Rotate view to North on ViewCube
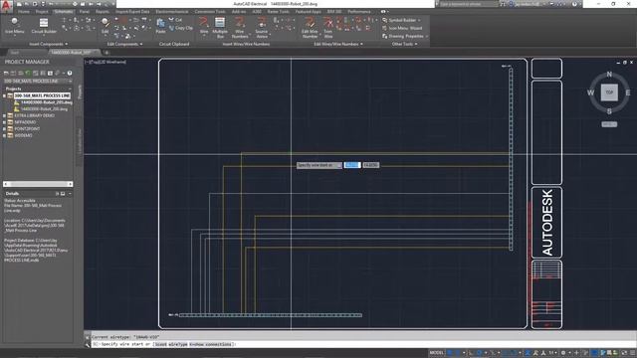The height and width of the screenshot is (358, 637). click(x=609, y=75)
